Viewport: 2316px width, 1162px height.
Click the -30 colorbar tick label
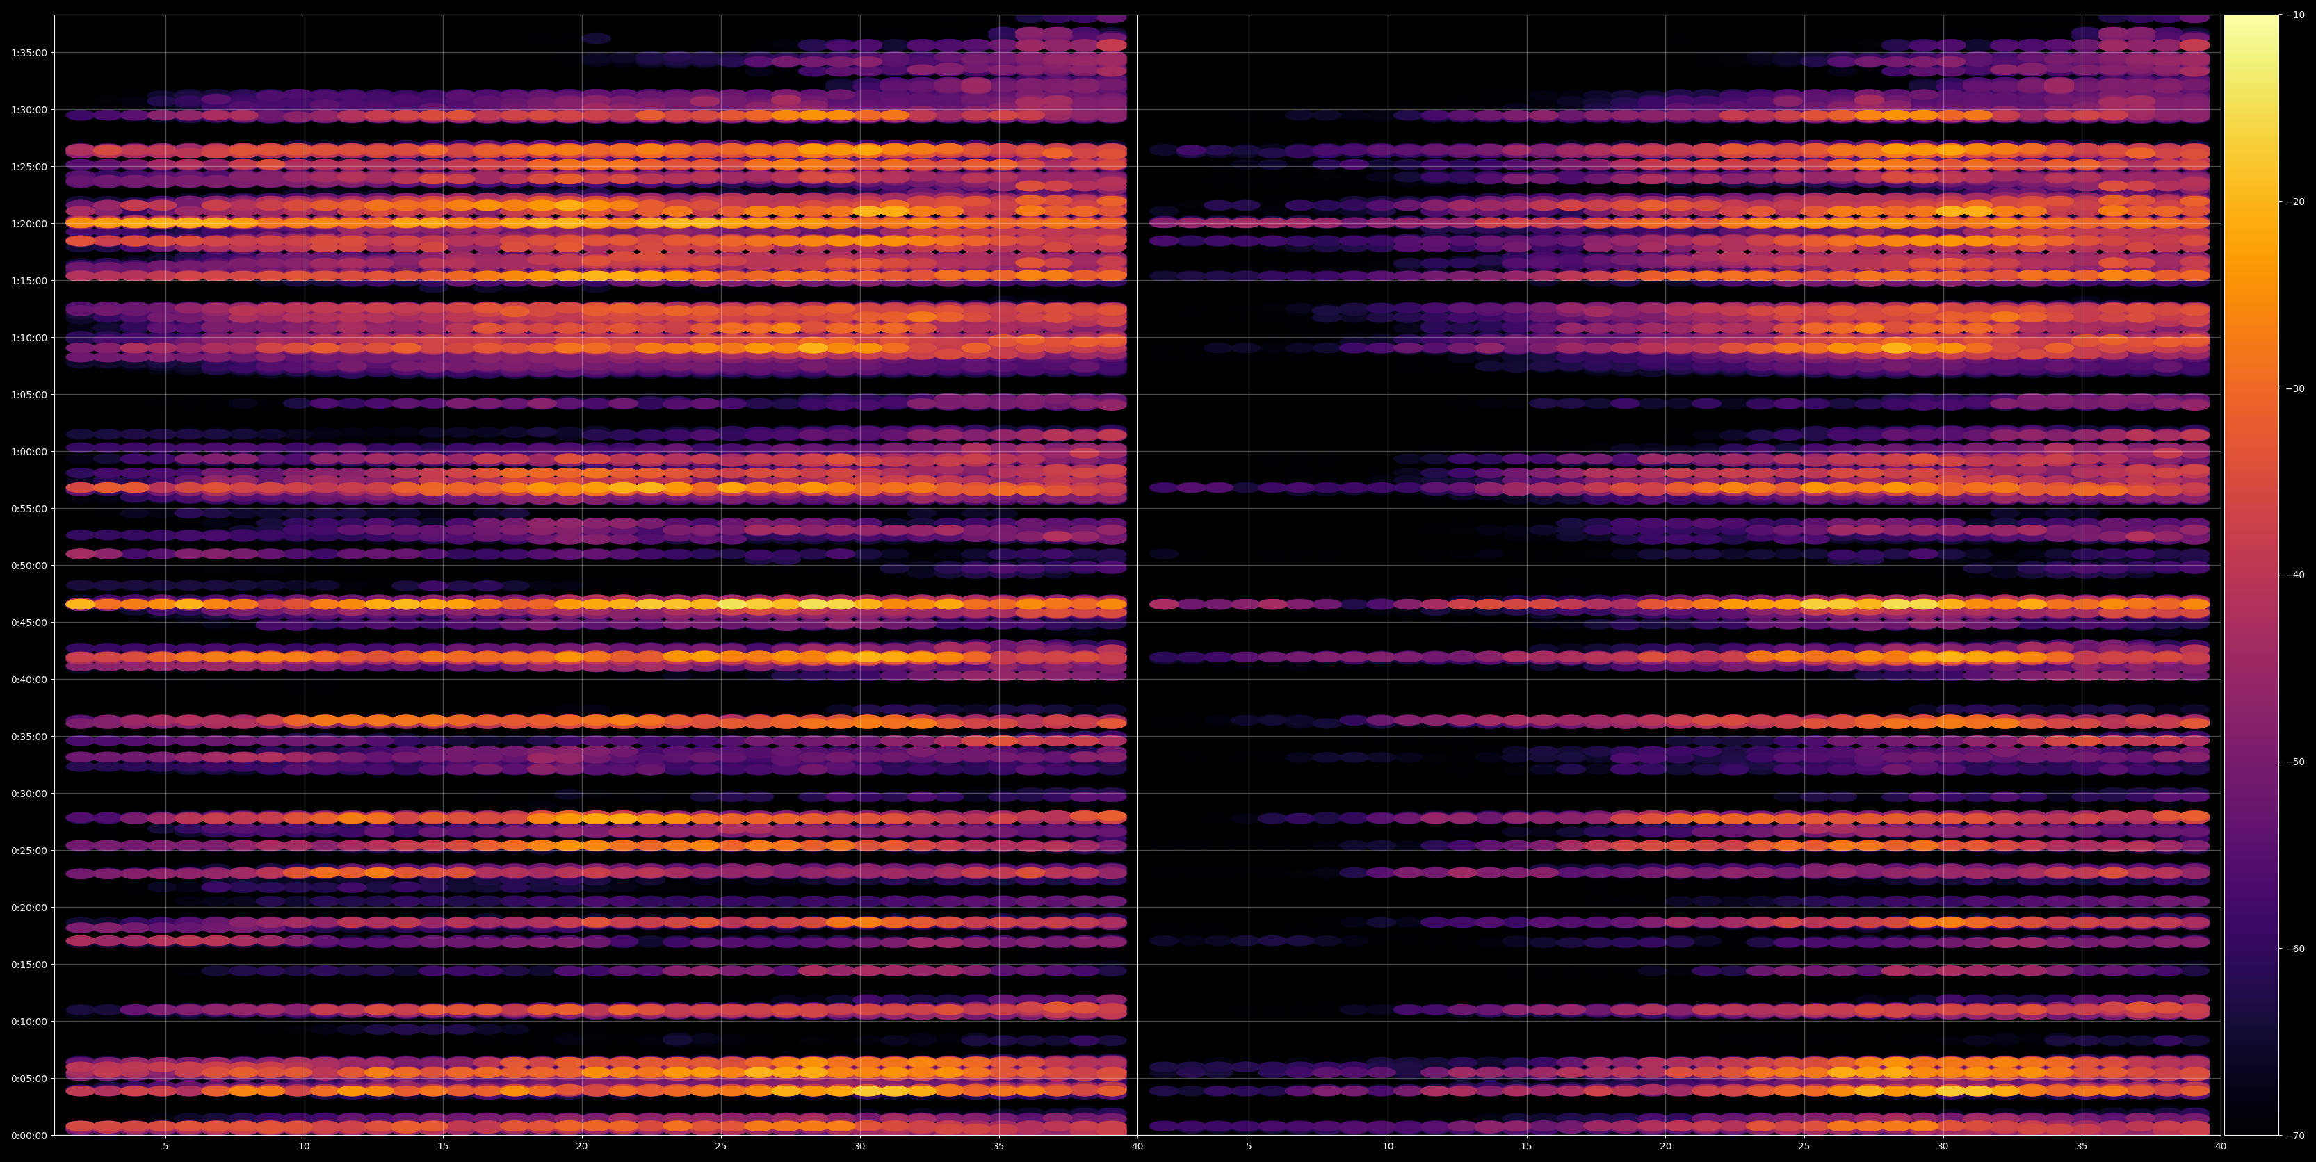point(2295,388)
